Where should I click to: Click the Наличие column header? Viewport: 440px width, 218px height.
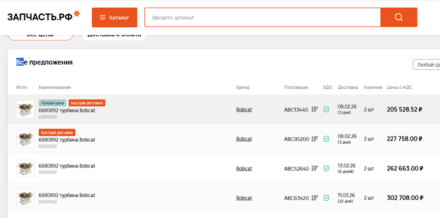(x=373, y=88)
